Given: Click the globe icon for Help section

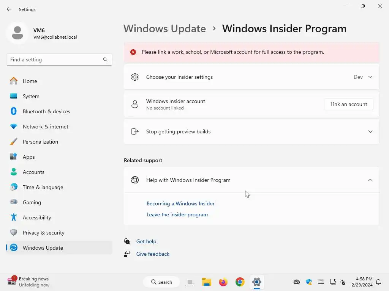Looking at the screenshot, I should (x=135, y=180).
